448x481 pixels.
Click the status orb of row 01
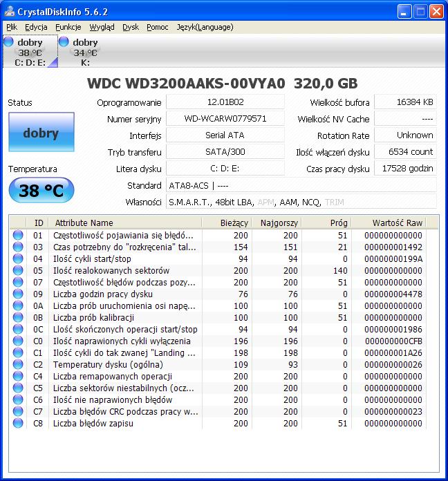(x=18, y=235)
